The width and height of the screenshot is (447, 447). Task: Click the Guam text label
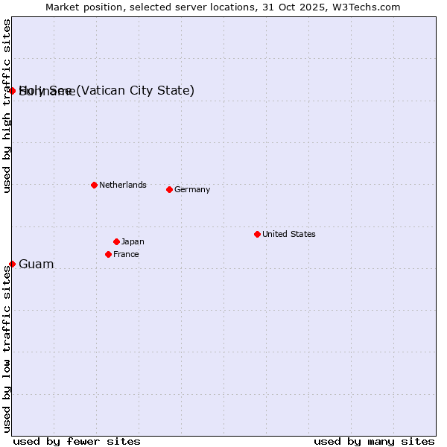(x=36, y=264)
